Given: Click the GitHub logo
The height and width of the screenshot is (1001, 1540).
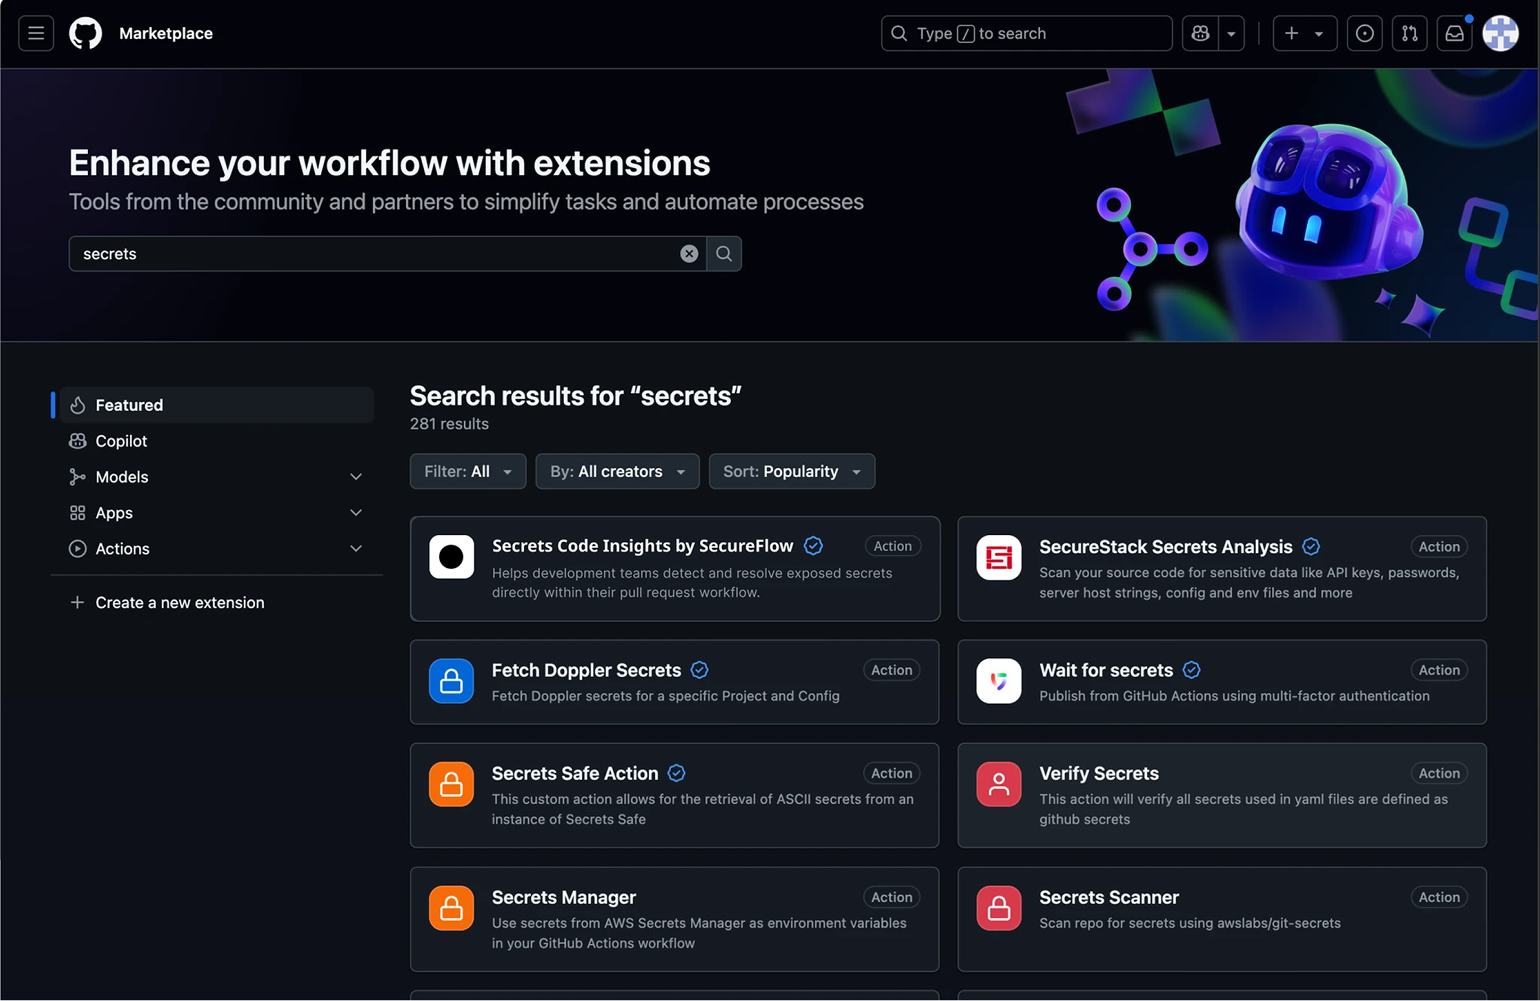Looking at the screenshot, I should (x=85, y=33).
